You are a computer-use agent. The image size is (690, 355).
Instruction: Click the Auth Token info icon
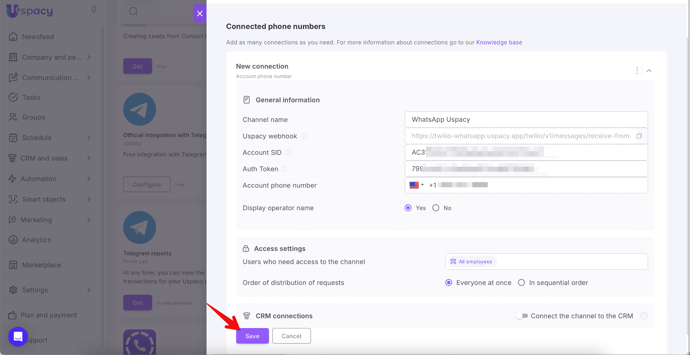coord(285,169)
